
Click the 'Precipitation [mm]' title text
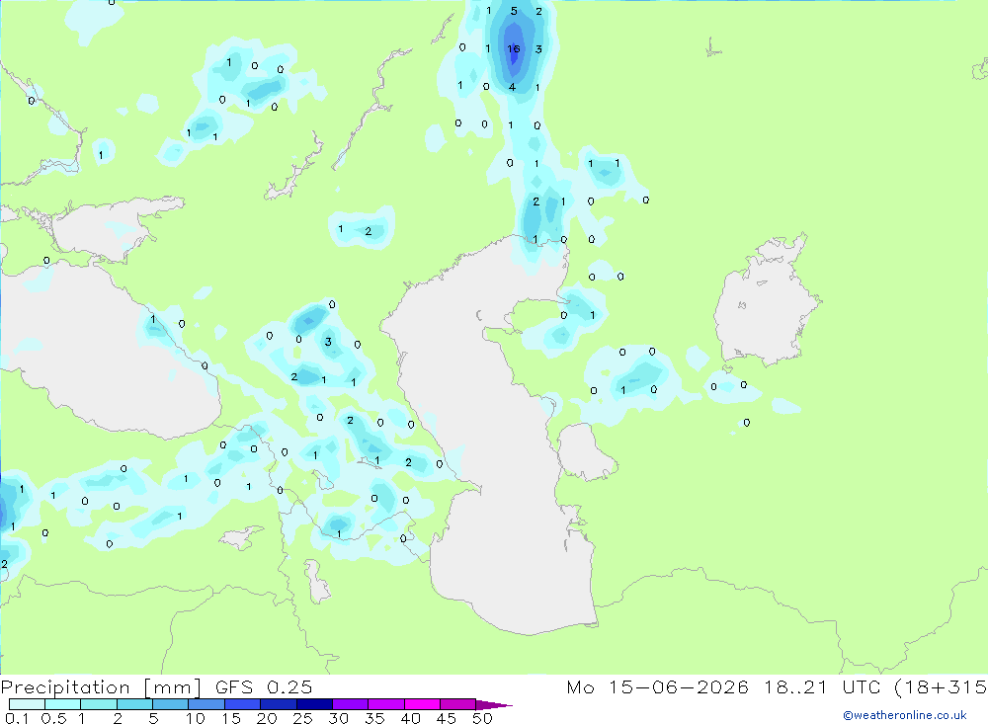[101, 687]
